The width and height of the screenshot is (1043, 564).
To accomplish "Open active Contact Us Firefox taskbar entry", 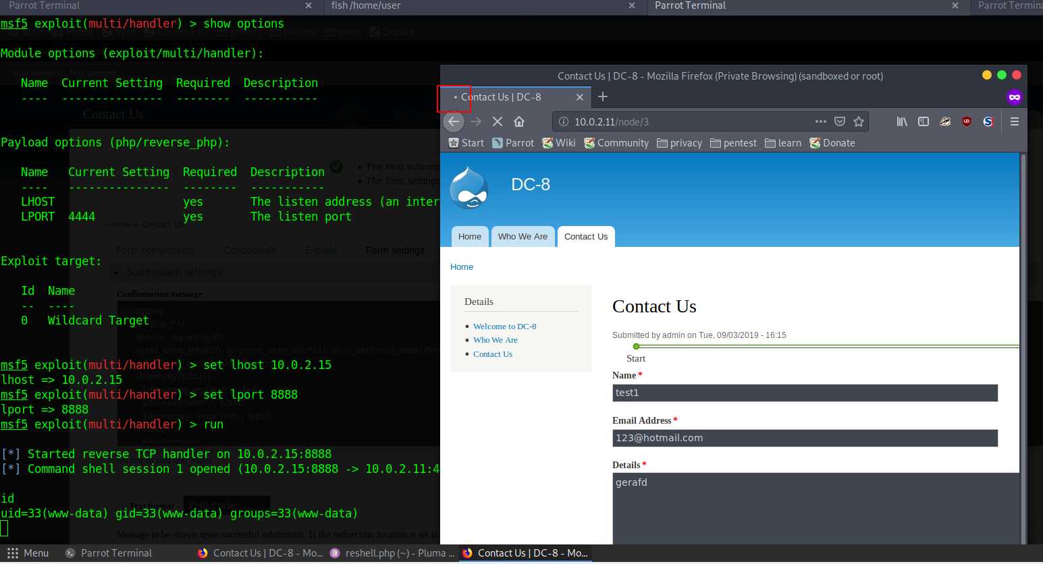I will (525, 553).
